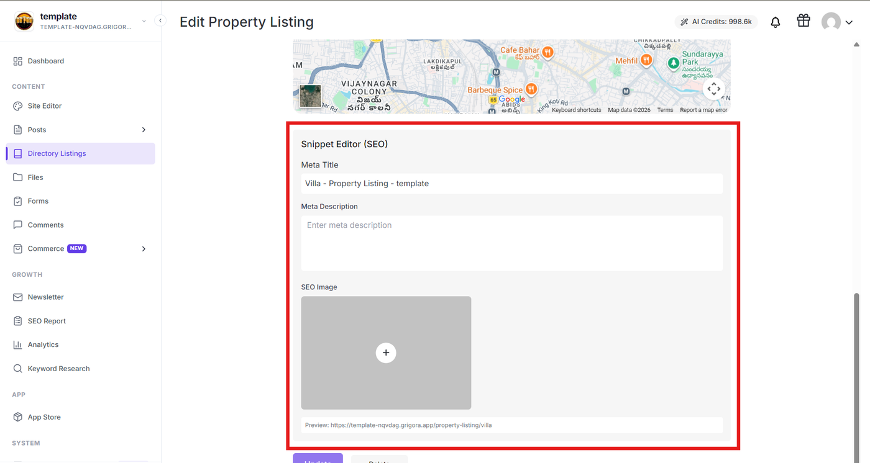Click the Report a map error link
This screenshot has width=870, height=463.
click(x=703, y=110)
